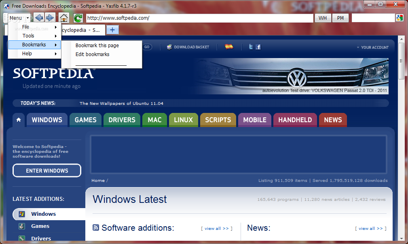408x244 pixels.
Task: Open the File menu item
Action: [x=35, y=27]
